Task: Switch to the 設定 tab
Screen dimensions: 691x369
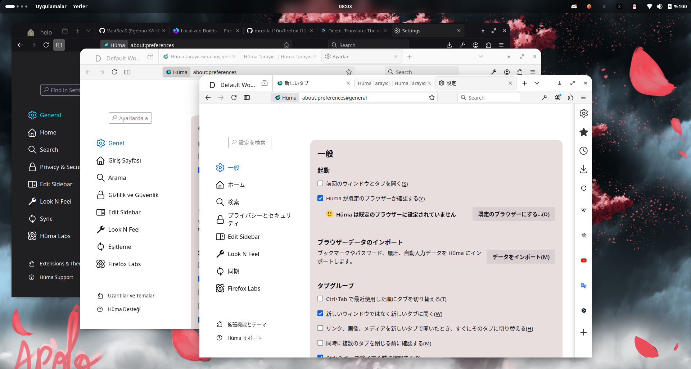Action: pos(476,83)
